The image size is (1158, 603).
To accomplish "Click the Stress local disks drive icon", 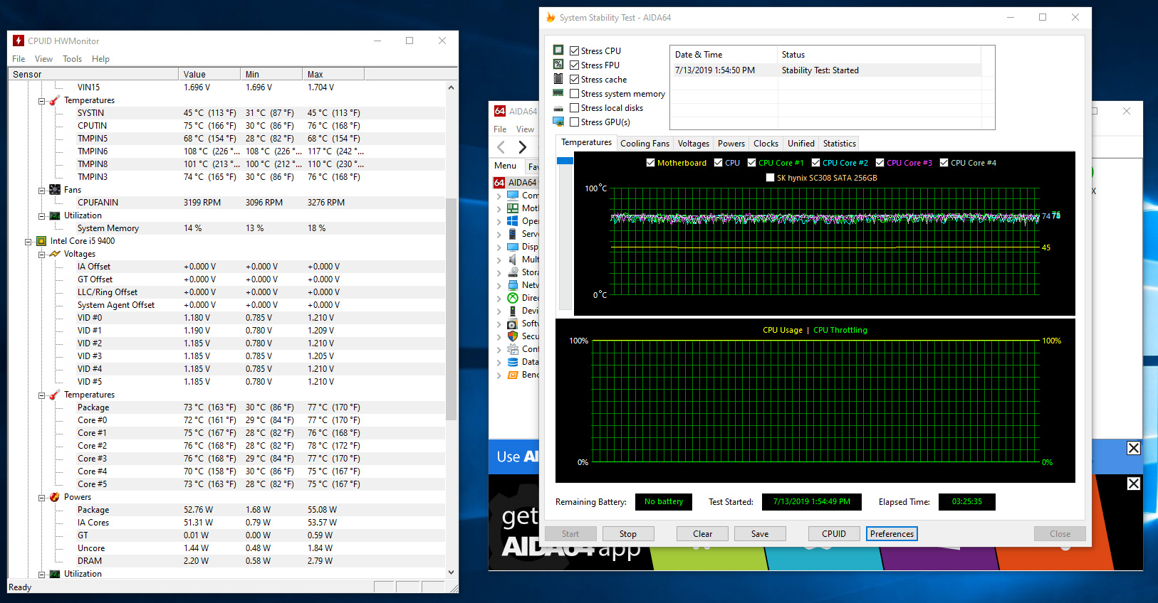I will click(x=558, y=108).
